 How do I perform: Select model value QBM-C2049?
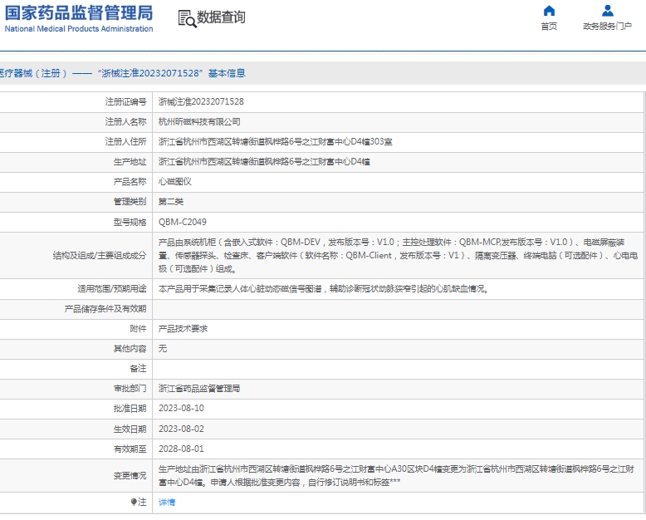click(183, 222)
